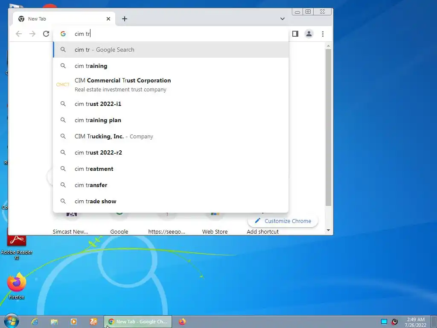Close the New Tab tab
437x328 pixels.
[108, 19]
